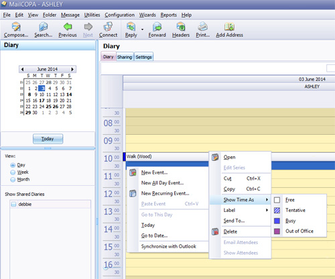Choose New Event from context menu

click(155, 172)
